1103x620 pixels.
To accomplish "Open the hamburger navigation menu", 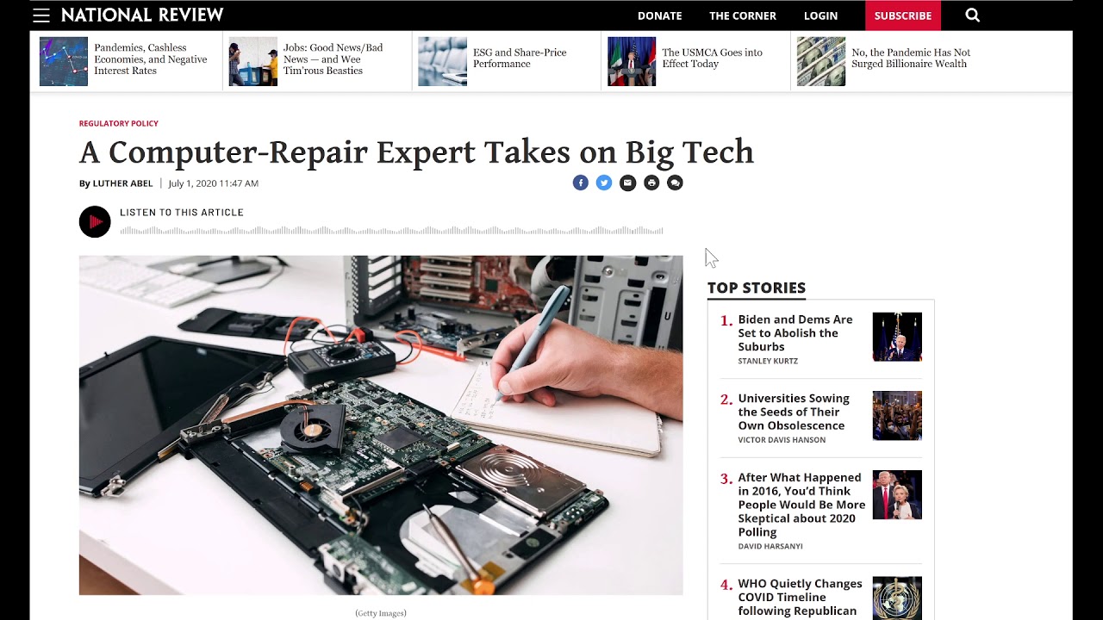I will click(x=41, y=15).
